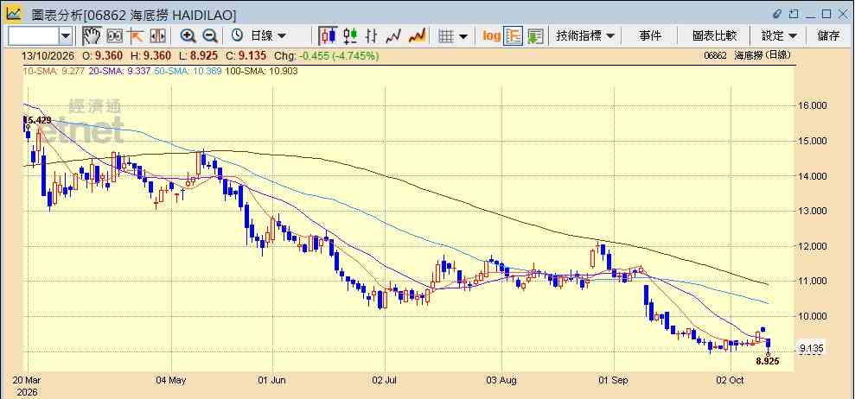855x399 pixels.
Task: Click the 事件 button
Action: pyautogui.click(x=650, y=36)
